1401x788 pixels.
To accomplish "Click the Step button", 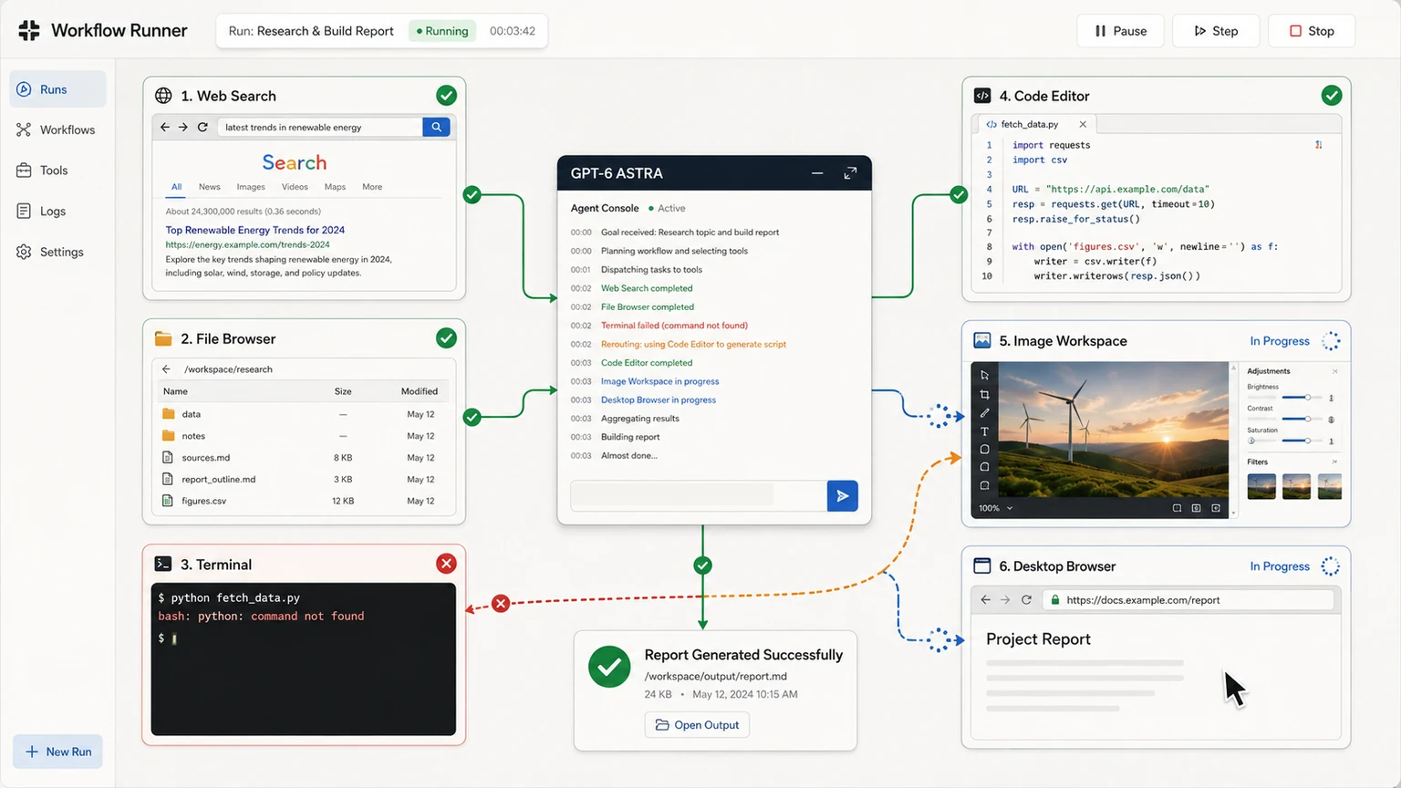I will coord(1216,31).
